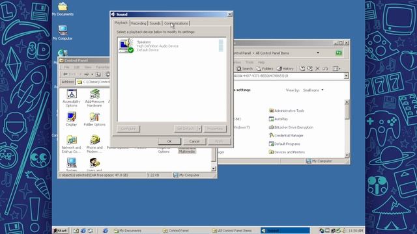Click Folders in All Control Panel Items toolbar
Viewport: 417px width, 234px height.
pyautogui.click(x=265, y=69)
